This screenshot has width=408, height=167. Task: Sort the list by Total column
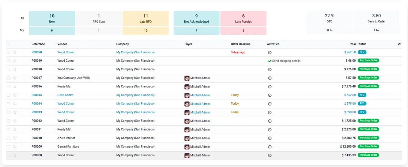click(x=352, y=44)
